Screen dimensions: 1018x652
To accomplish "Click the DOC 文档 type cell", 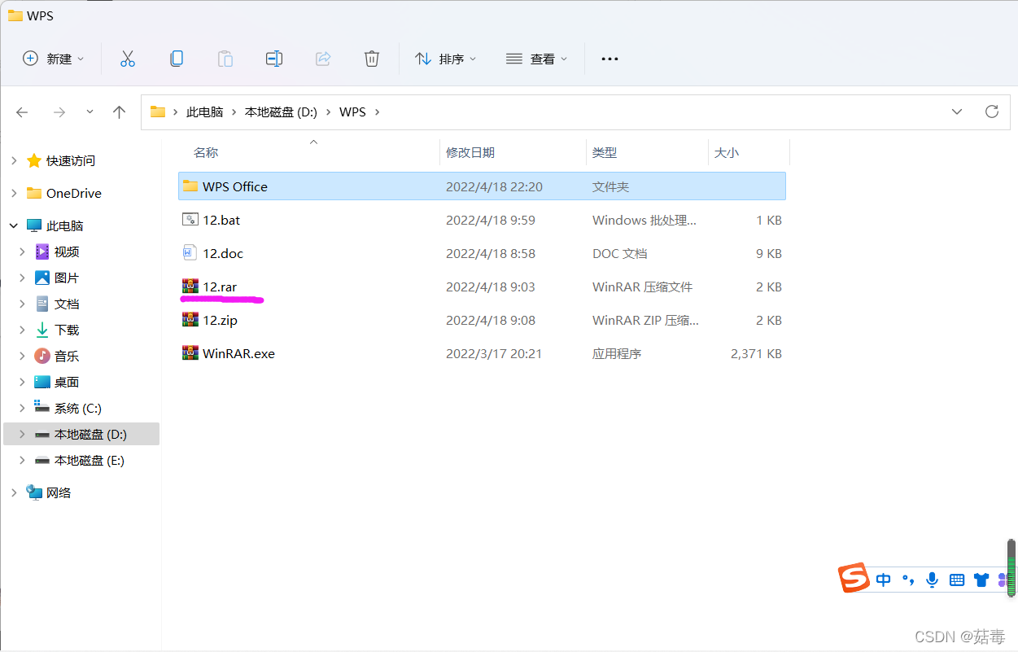I will tap(620, 253).
